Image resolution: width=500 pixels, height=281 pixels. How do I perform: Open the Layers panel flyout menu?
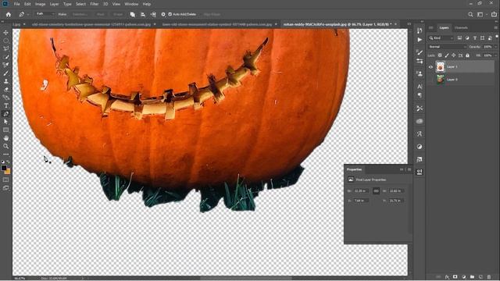pyautogui.click(x=496, y=28)
